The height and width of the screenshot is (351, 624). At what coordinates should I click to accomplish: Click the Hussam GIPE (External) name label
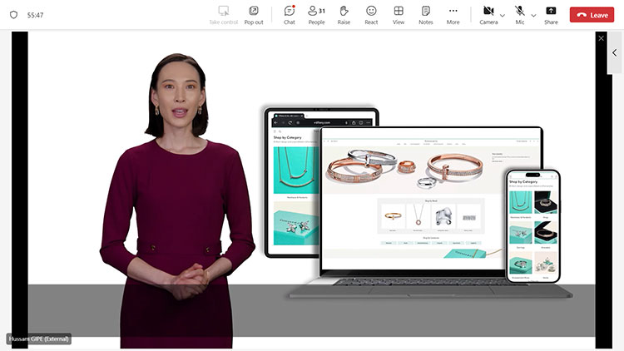tap(39, 339)
